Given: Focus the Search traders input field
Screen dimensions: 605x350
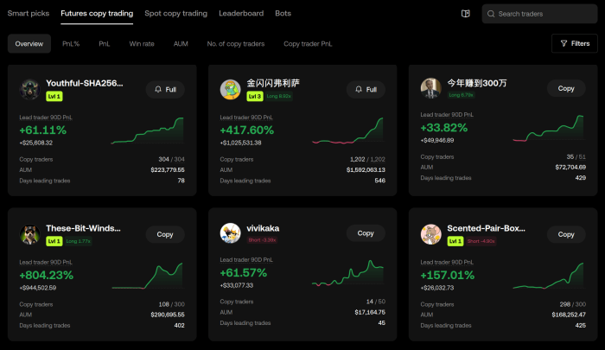Looking at the screenshot, I should point(540,14).
